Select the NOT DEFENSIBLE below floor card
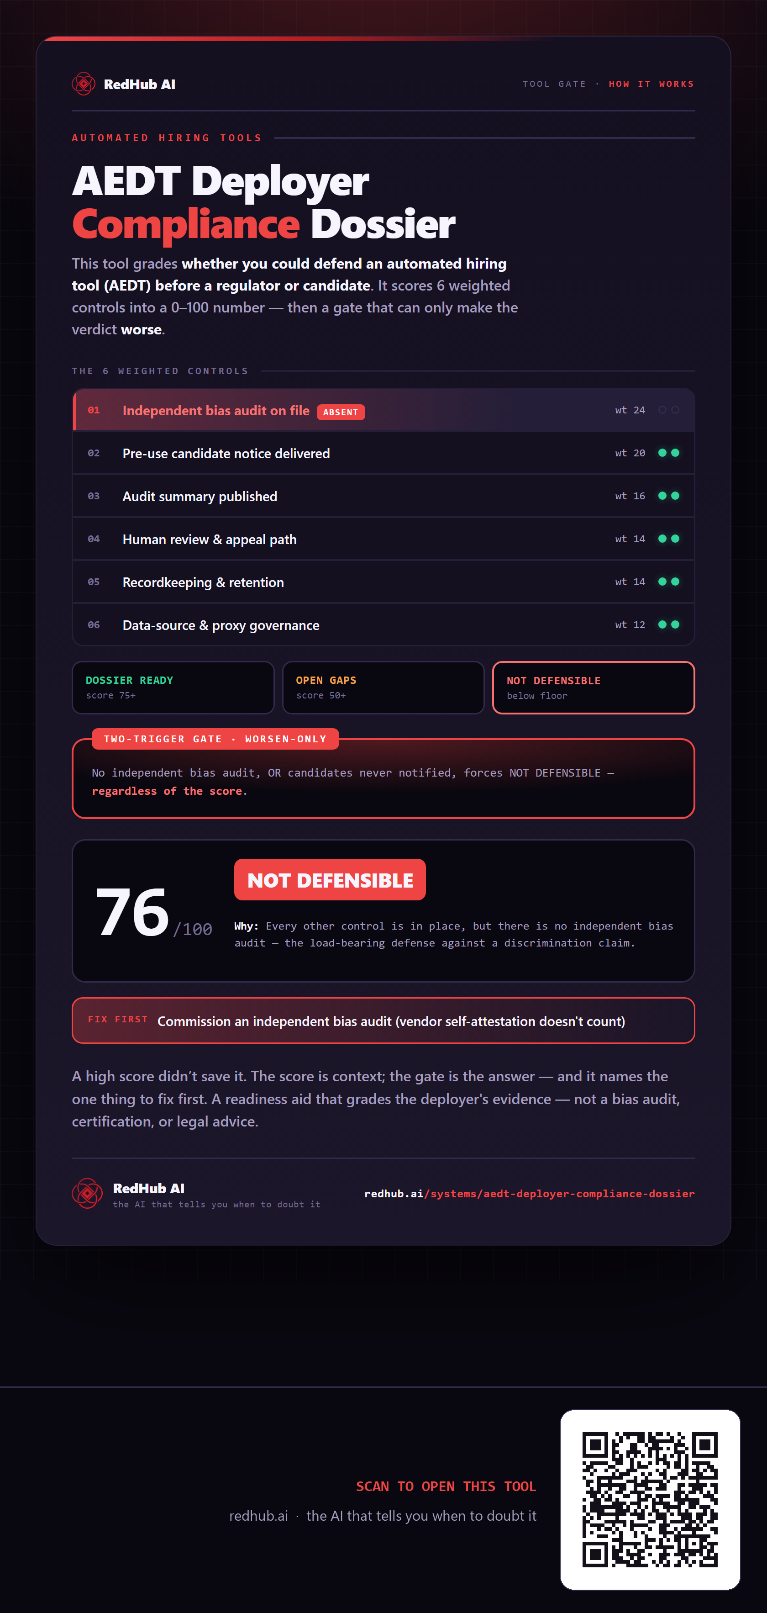This screenshot has height=1613, width=767. (x=594, y=688)
